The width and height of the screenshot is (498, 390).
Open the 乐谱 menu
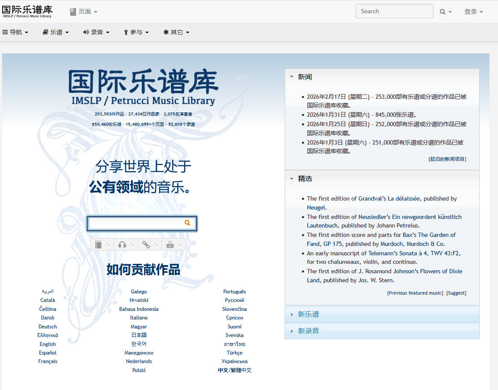[56, 32]
